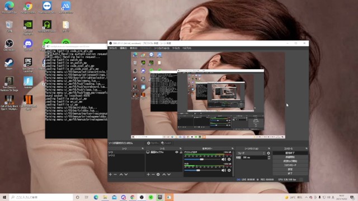This screenshot has width=358, height=201.
Task: Click the Windows taskbar search box
Action: point(41,197)
